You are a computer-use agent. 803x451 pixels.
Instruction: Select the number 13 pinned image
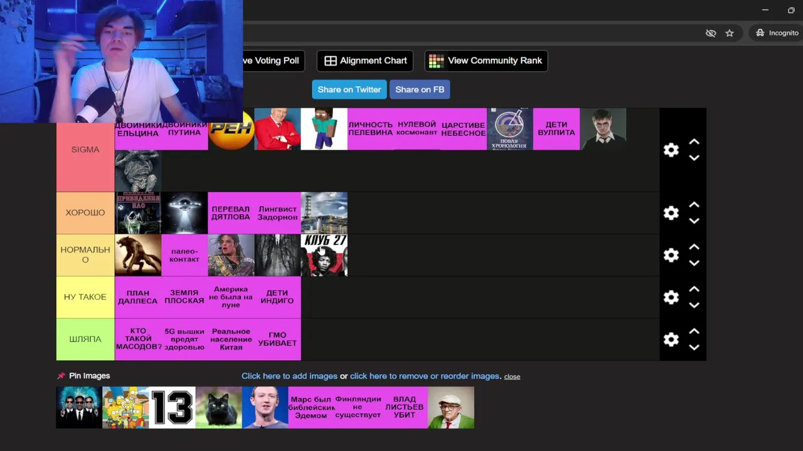(172, 407)
